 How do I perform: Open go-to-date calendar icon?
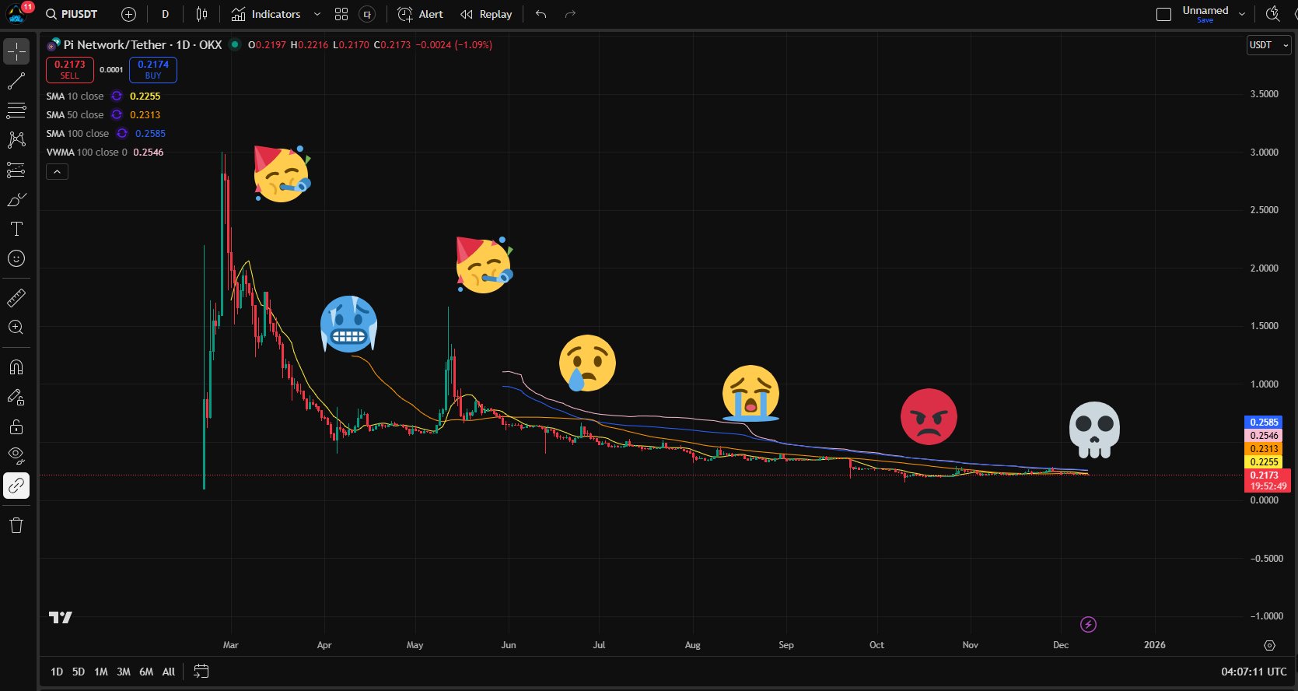coord(201,672)
